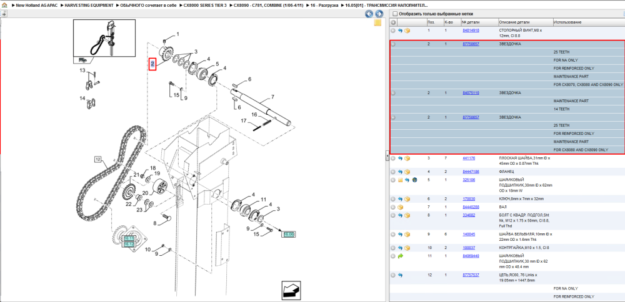Open part number link 87757537

(x=471, y=275)
